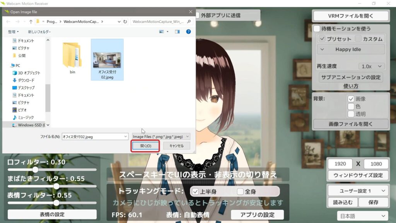Click the refresh icon beside the path bar
The width and height of the screenshot is (396, 223).
pyautogui.click(x=126, y=22)
